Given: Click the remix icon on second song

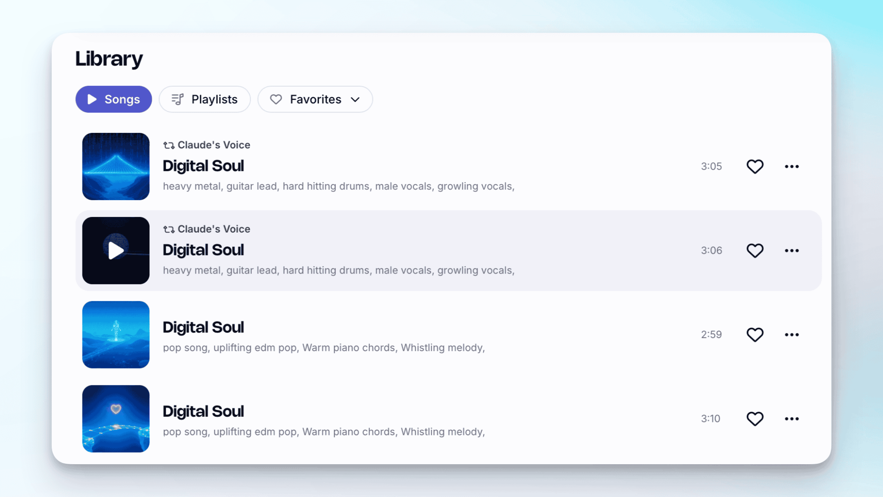Looking at the screenshot, I should [x=169, y=230].
